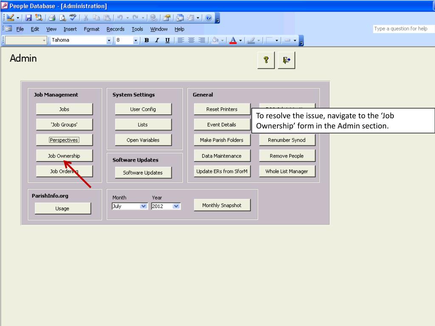435x326 pixels.
Task: Open the Records menu
Action: click(116, 29)
